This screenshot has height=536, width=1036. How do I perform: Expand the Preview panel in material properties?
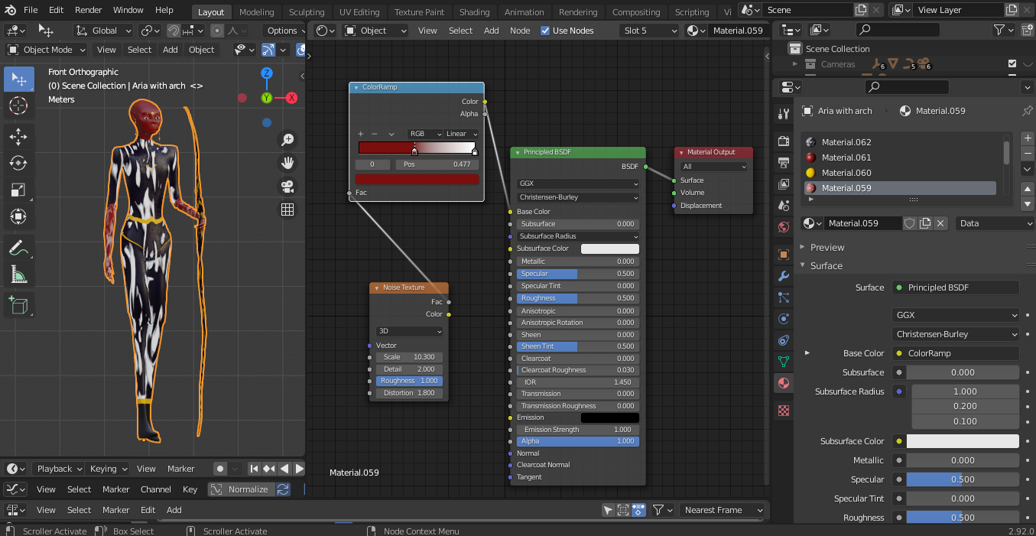(827, 247)
